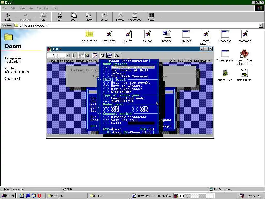Click Up folder toolbar button

tap(43, 17)
